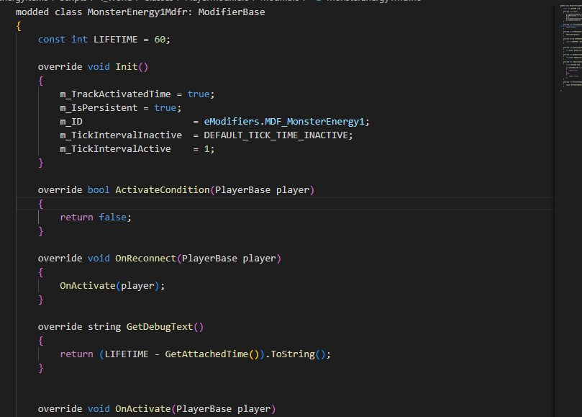Click the m_IsPersistent variable
The height and width of the screenshot is (417, 582).
pos(99,108)
